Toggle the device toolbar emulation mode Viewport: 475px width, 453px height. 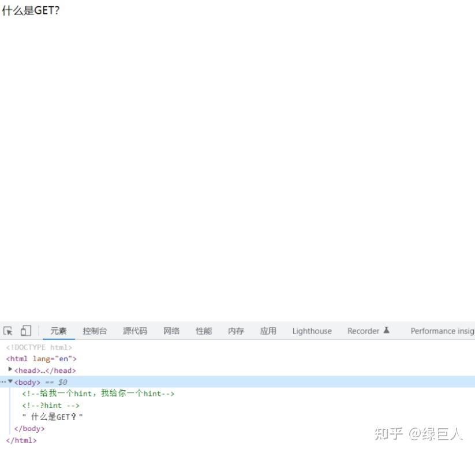(x=25, y=330)
